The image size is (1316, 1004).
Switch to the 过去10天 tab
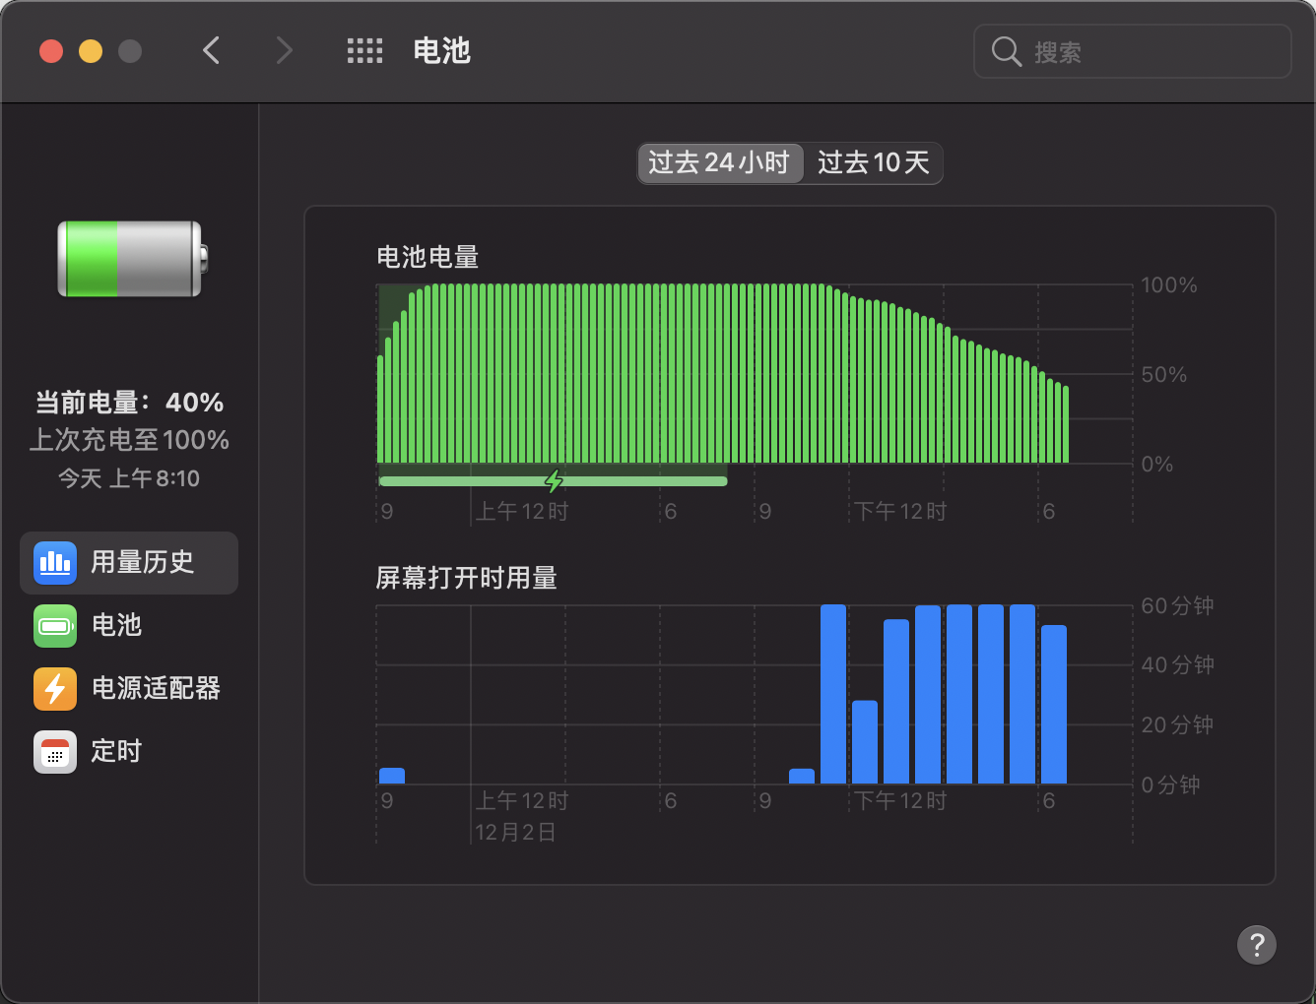873,163
